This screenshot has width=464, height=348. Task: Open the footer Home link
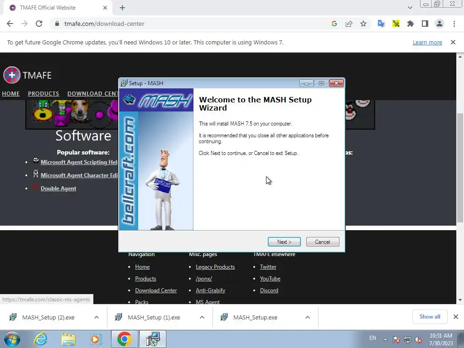[x=142, y=267]
